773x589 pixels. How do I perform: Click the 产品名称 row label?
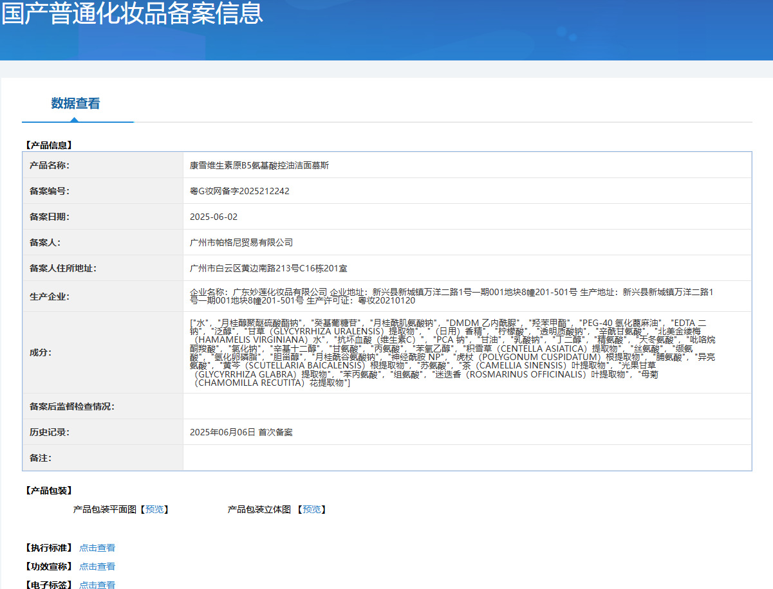[x=50, y=165]
